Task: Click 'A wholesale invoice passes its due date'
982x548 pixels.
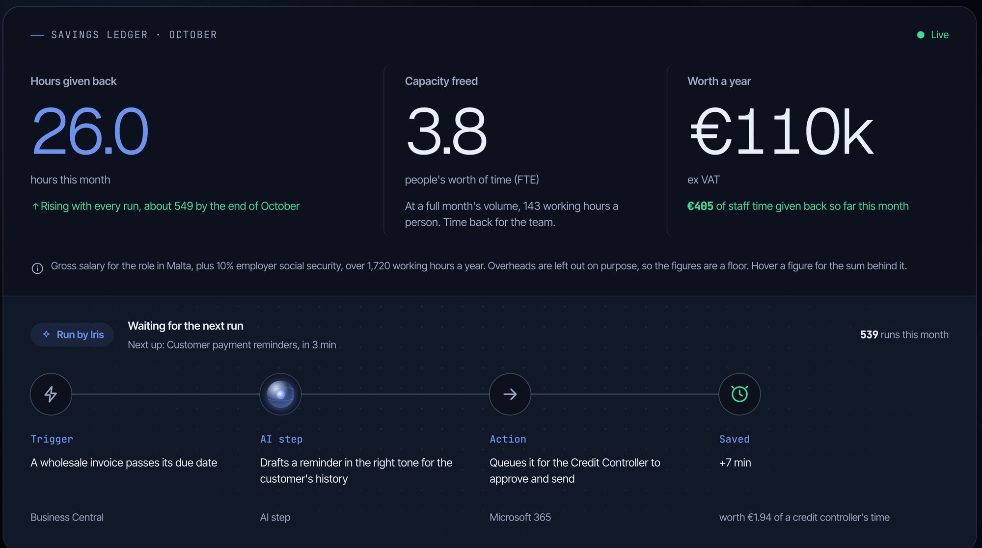Action: click(124, 463)
